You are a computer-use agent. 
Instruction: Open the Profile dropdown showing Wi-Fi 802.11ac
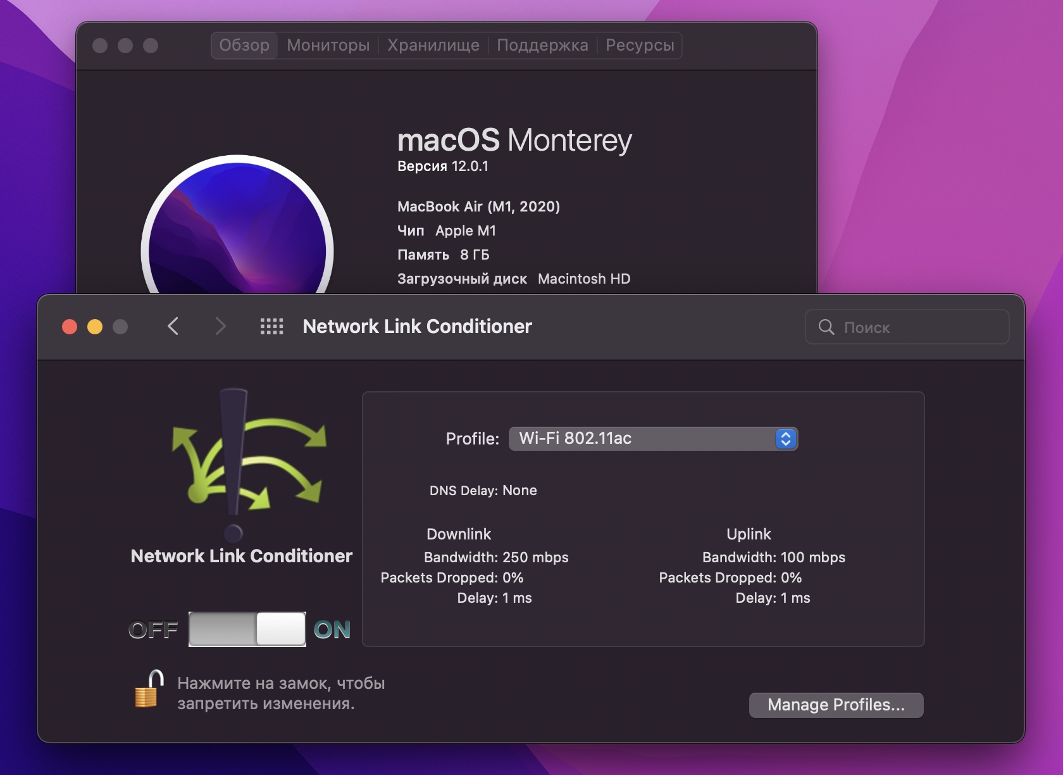[x=653, y=439]
